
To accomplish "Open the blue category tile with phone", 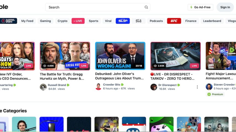I will [x=52, y=124].
